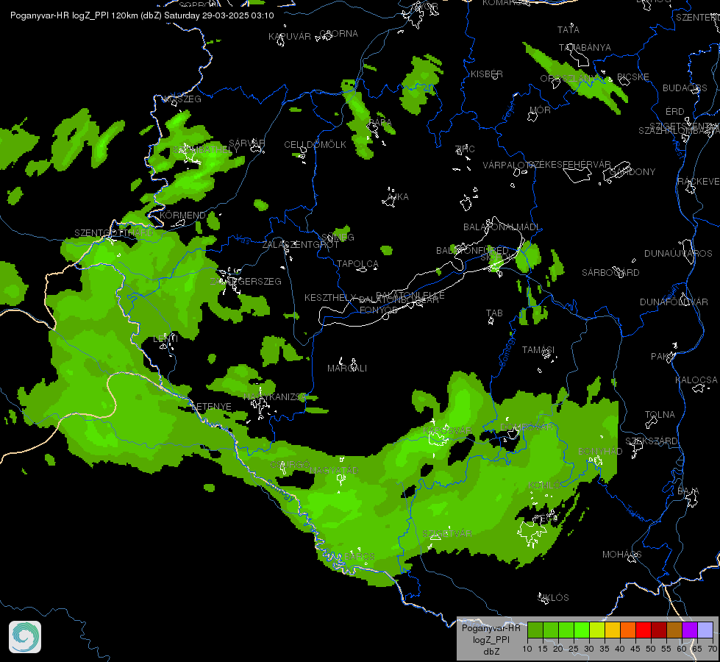
Task: Click the purple 60-65 dBZ legend swatch
Action: click(x=690, y=630)
